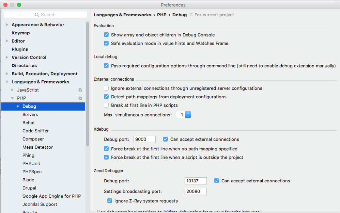Enable Break at first line in PHP scripts
340x213 pixels.
click(106, 105)
